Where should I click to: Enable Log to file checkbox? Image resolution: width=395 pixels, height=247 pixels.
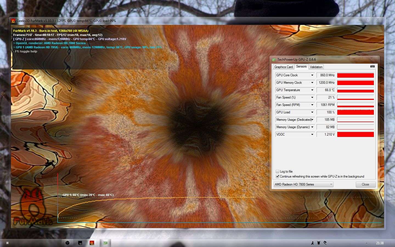tap(277, 171)
